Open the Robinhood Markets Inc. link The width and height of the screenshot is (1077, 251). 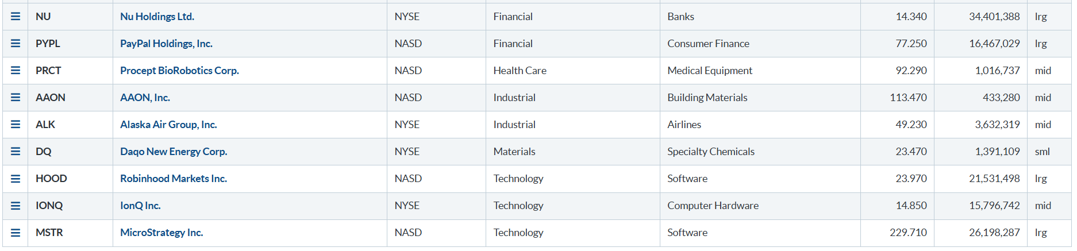tap(174, 179)
